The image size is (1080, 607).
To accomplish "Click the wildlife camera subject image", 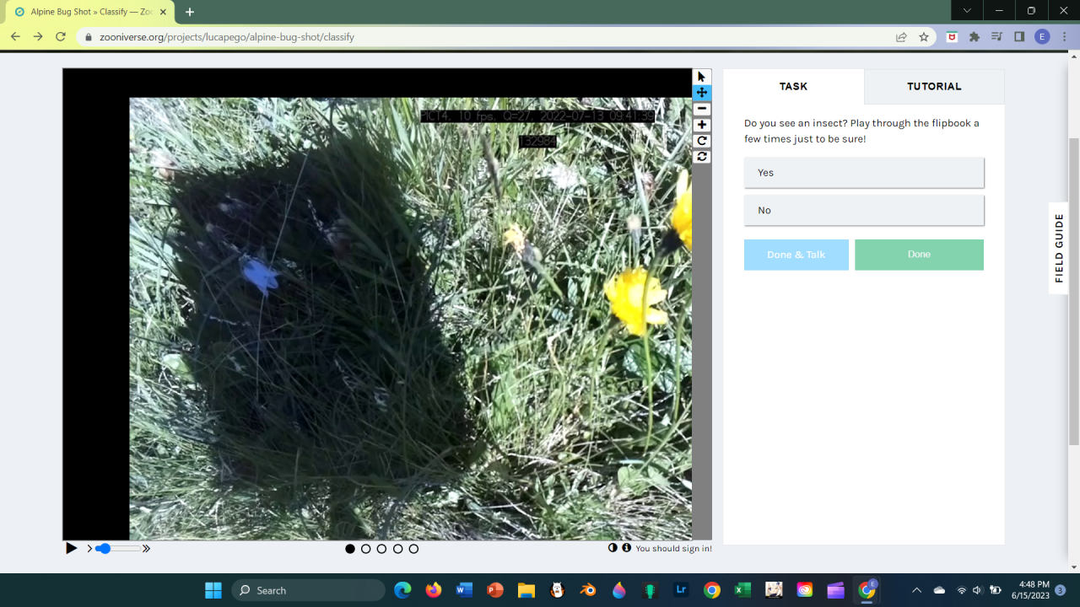I will (x=410, y=319).
